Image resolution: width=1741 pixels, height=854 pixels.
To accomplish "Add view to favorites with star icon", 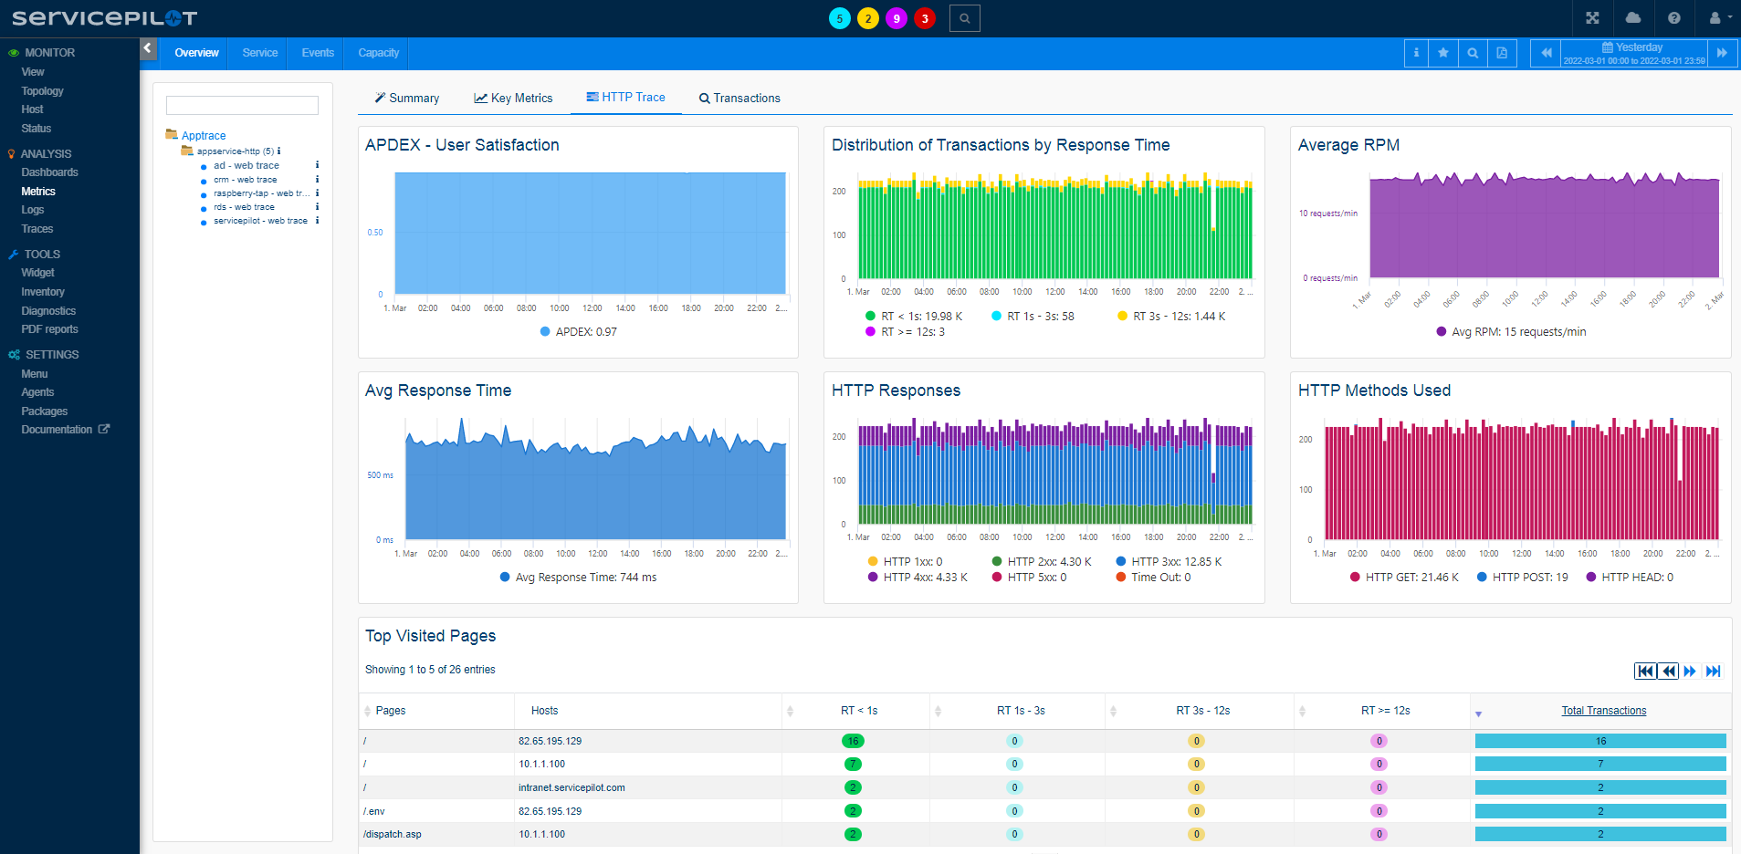I will 1443,53.
